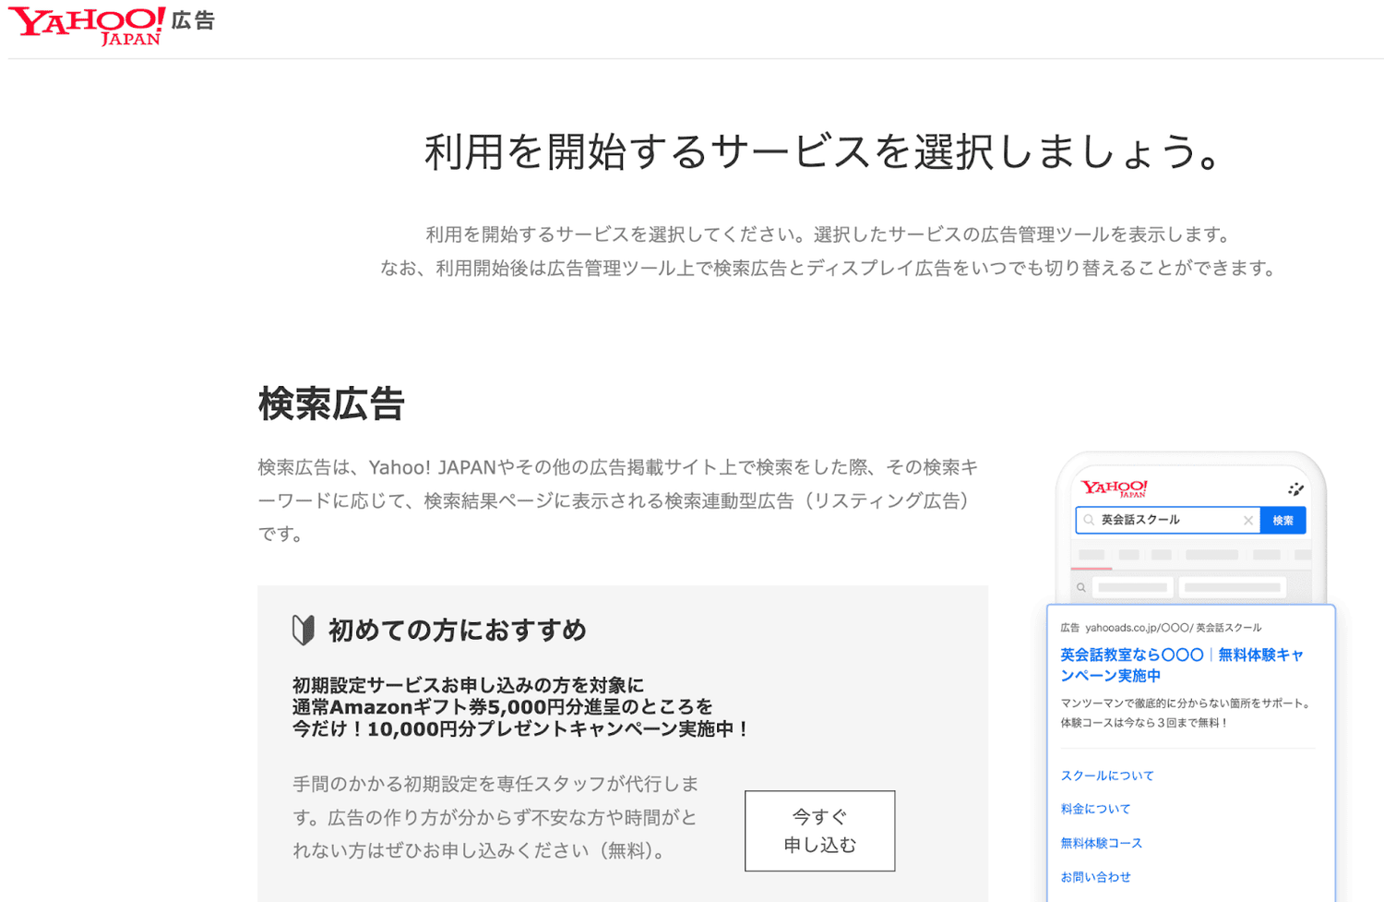Click the sparkle icon in phone mockup
This screenshot has width=1384, height=902.
[x=1295, y=488]
